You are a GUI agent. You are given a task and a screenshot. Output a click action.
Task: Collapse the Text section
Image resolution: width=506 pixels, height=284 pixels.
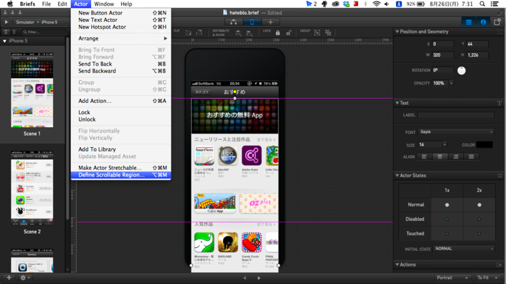(x=397, y=103)
